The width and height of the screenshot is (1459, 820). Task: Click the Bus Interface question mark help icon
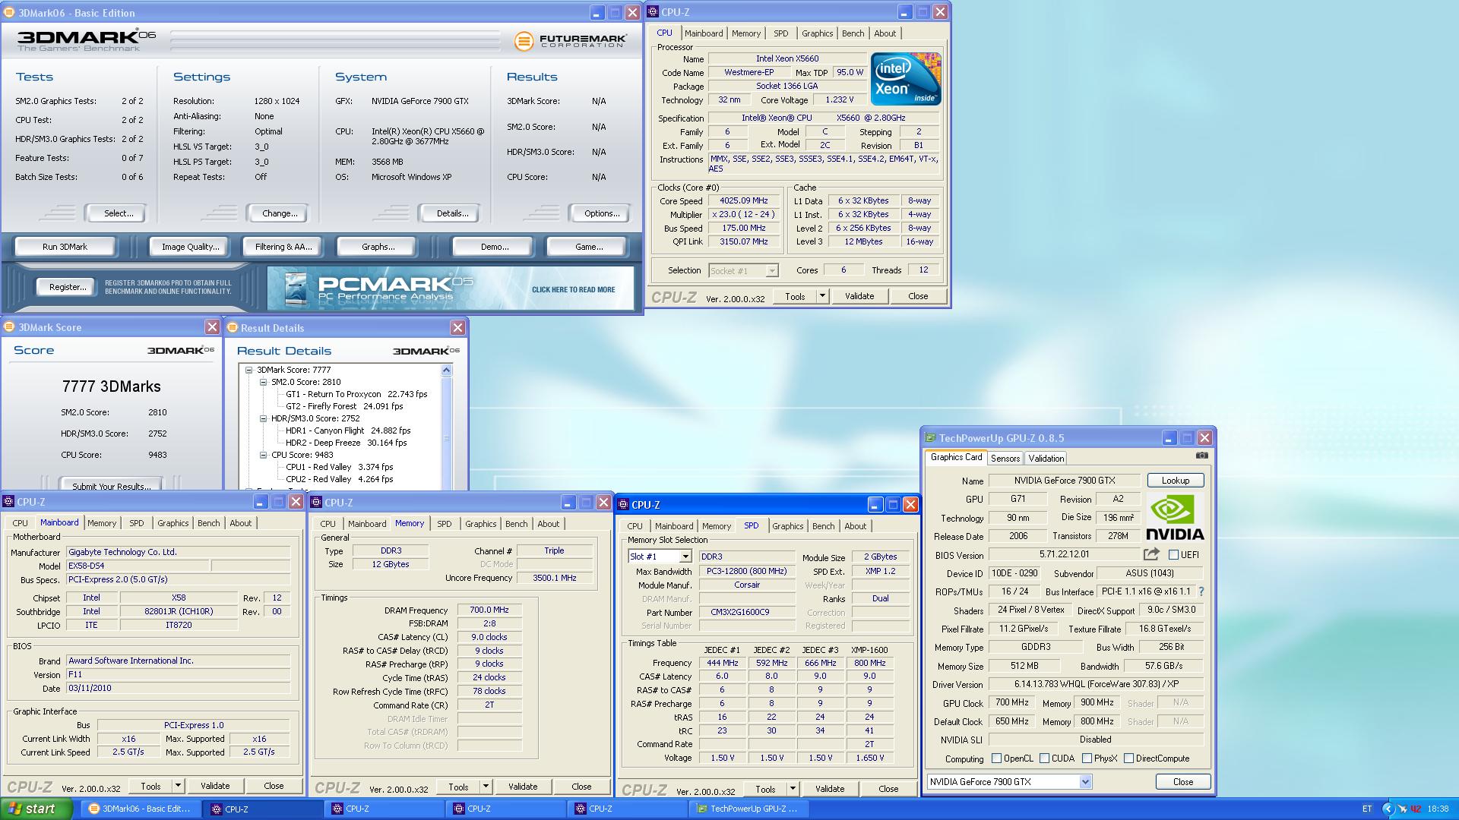click(x=1201, y=591)
